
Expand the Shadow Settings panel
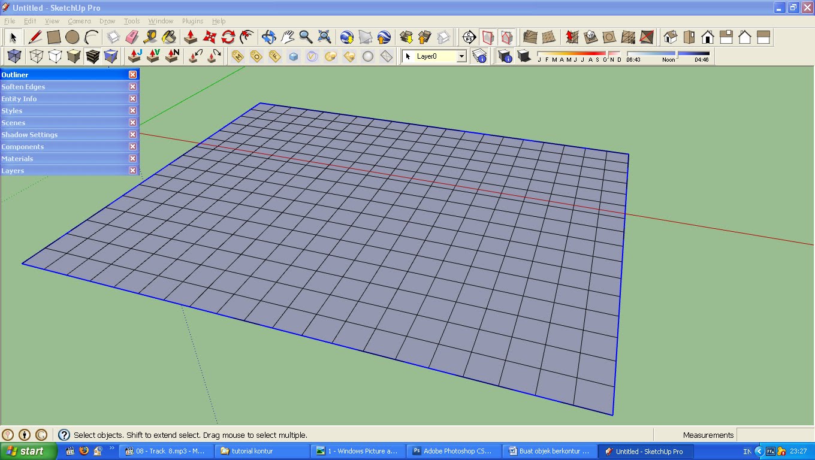(29, 135)
